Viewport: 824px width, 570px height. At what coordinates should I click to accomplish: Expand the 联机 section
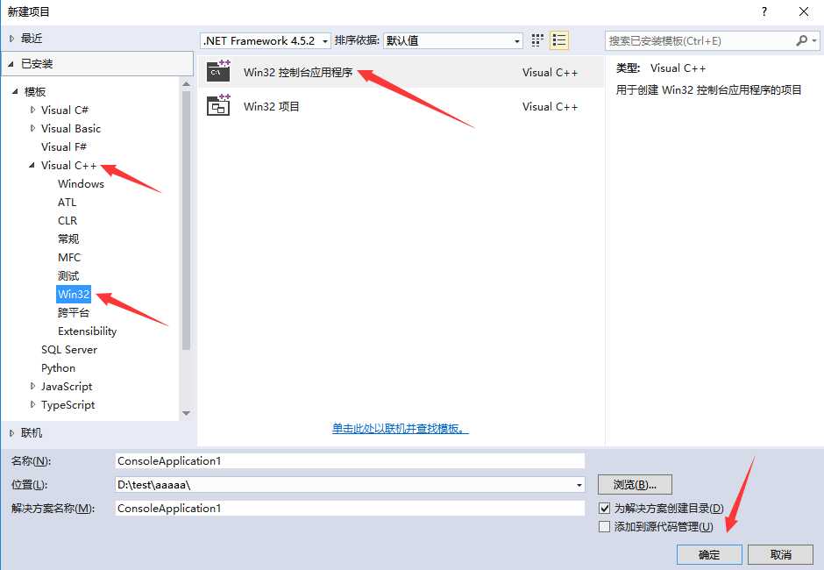[x=11, y=433]
